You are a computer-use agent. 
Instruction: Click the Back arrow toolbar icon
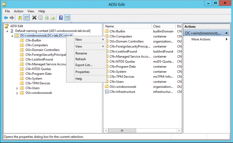[6, 18]
